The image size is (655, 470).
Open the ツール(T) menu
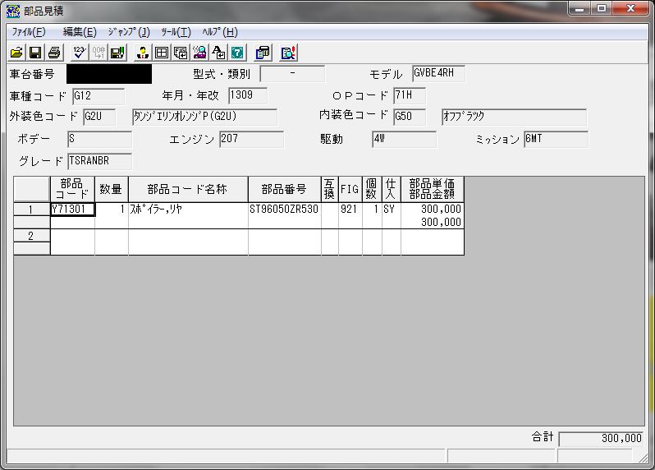tap(176, 32)
